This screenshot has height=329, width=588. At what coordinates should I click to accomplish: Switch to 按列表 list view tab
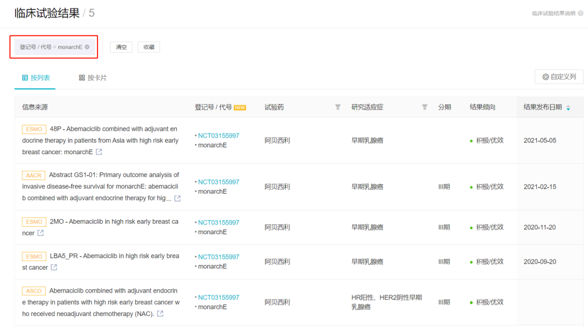point(36,78)
